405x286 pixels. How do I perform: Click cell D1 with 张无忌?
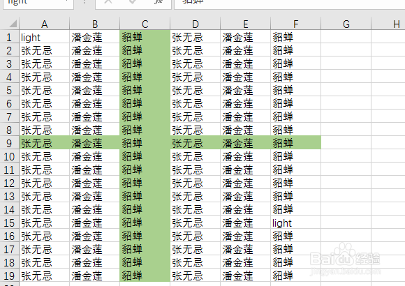click(196, 37)
